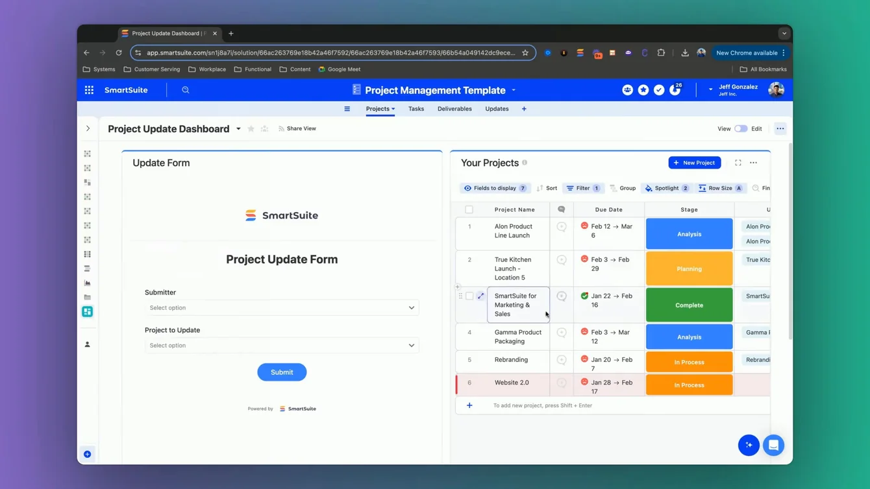Click the Submit button
This screenshot has width=870, height=489.
[282, 372]
